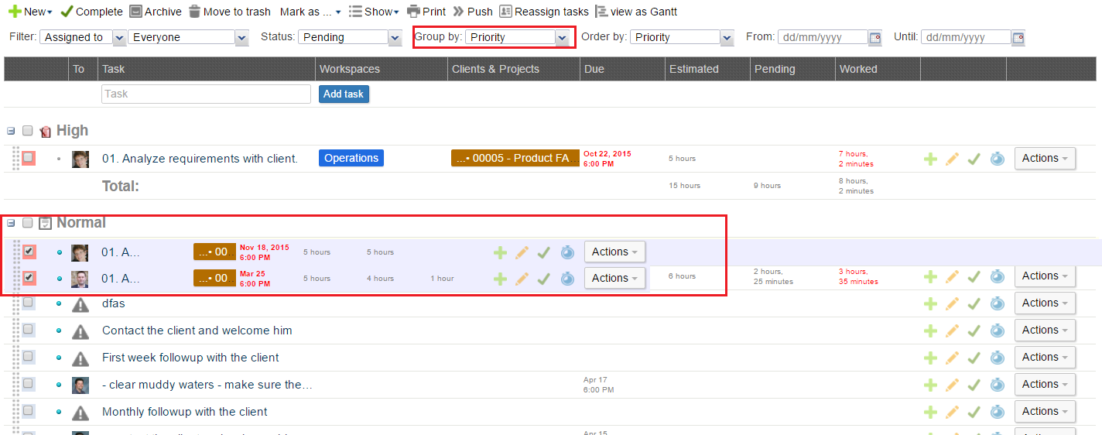
Task: Click checkmark icon on Monthly followup row
Action: click(x=974, y=412)
